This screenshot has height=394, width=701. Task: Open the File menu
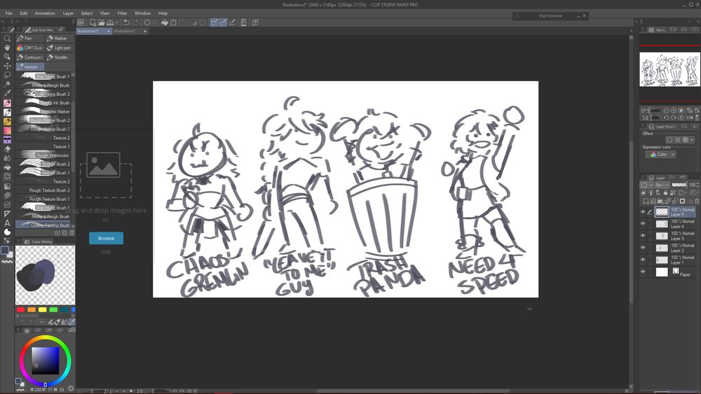click(x=8, y=13)
